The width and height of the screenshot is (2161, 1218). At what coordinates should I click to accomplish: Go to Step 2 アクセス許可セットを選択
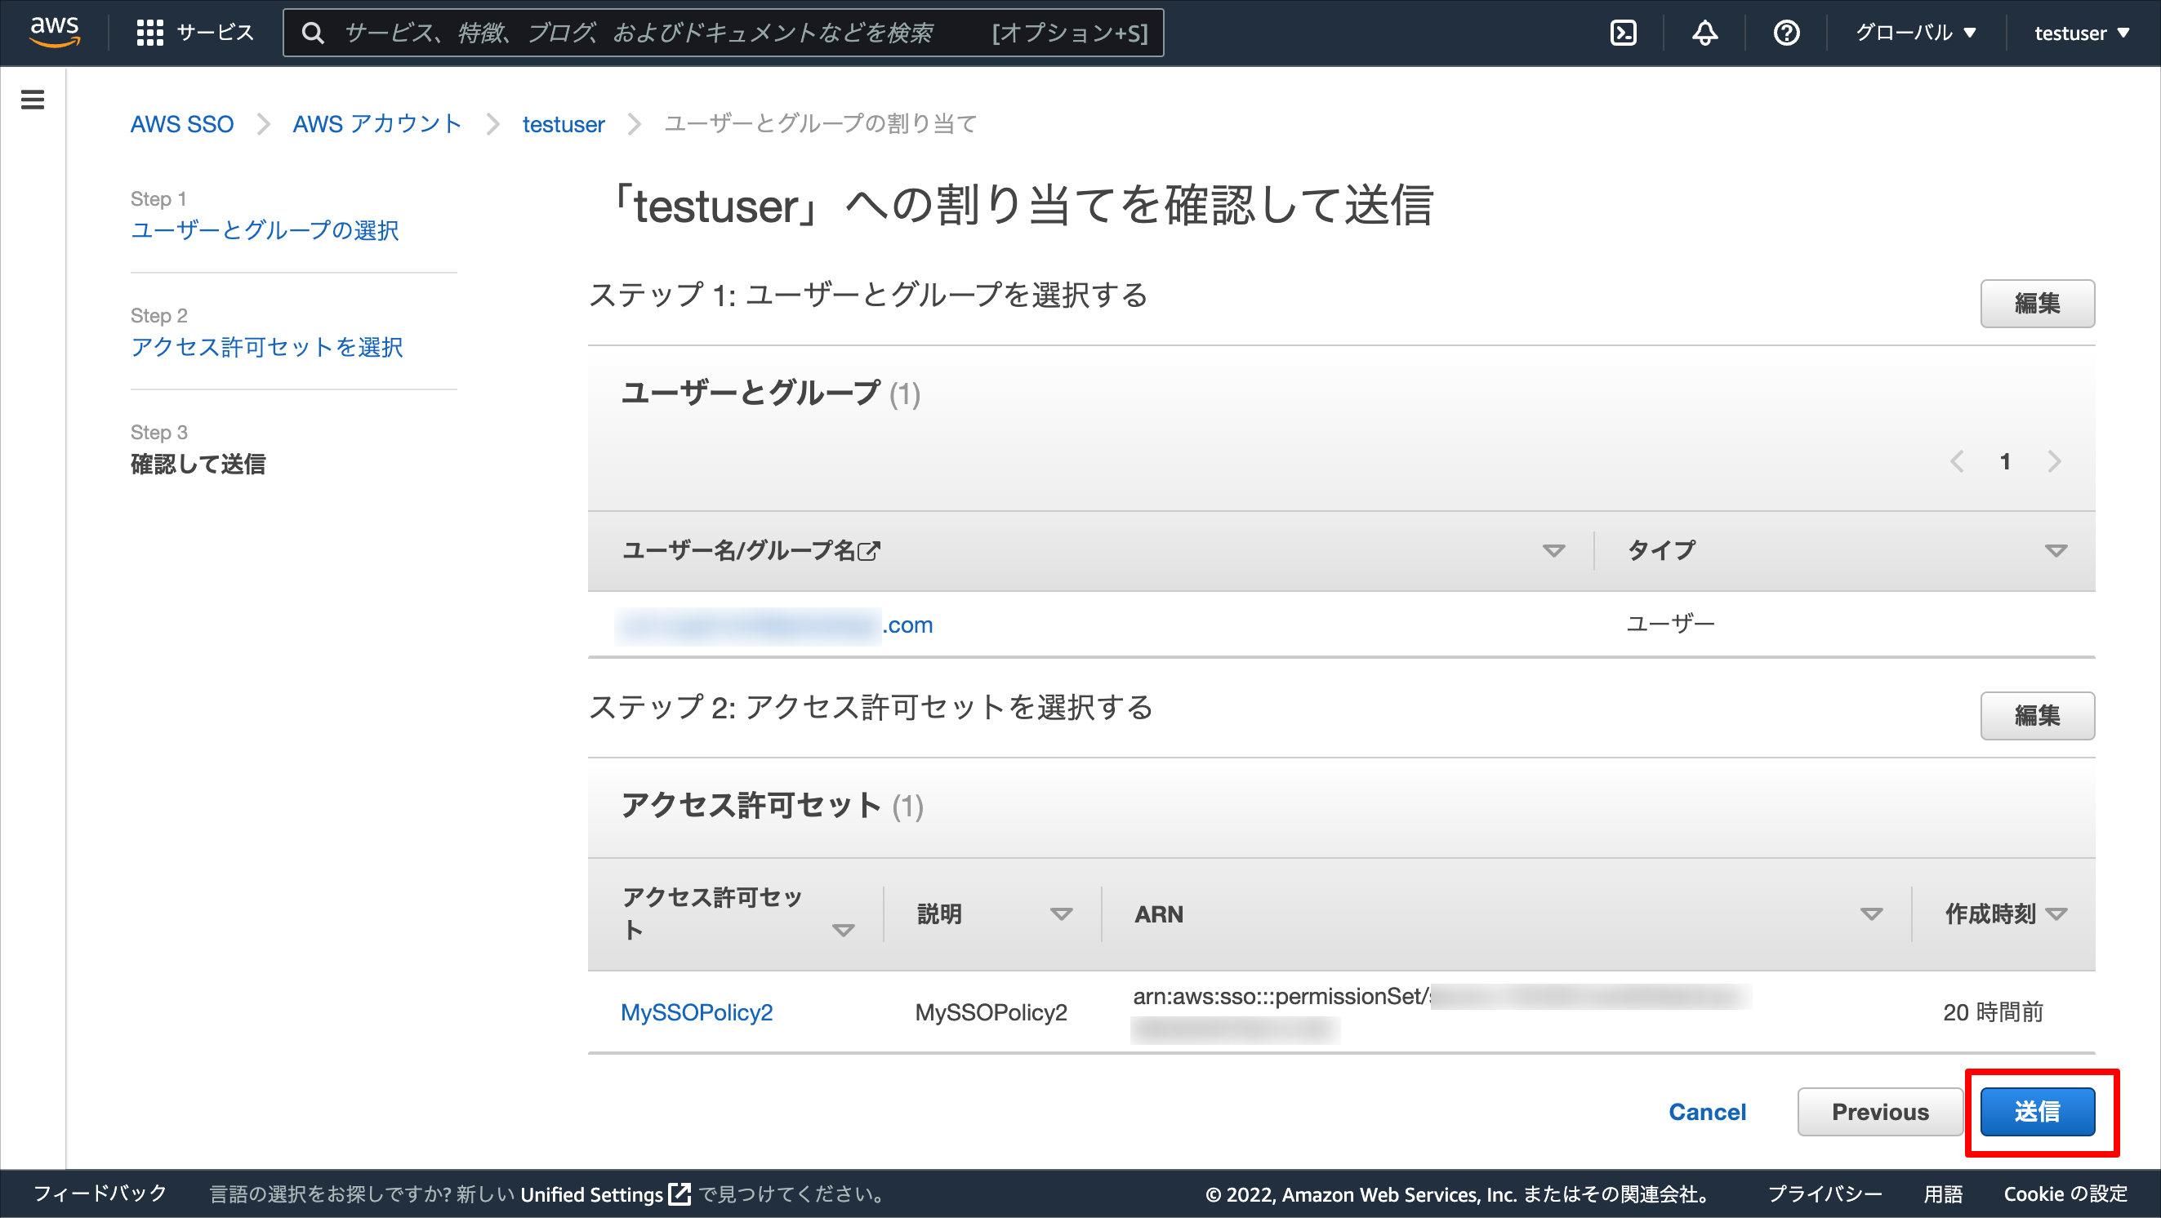pyautogui.click(x=267, y=346)
